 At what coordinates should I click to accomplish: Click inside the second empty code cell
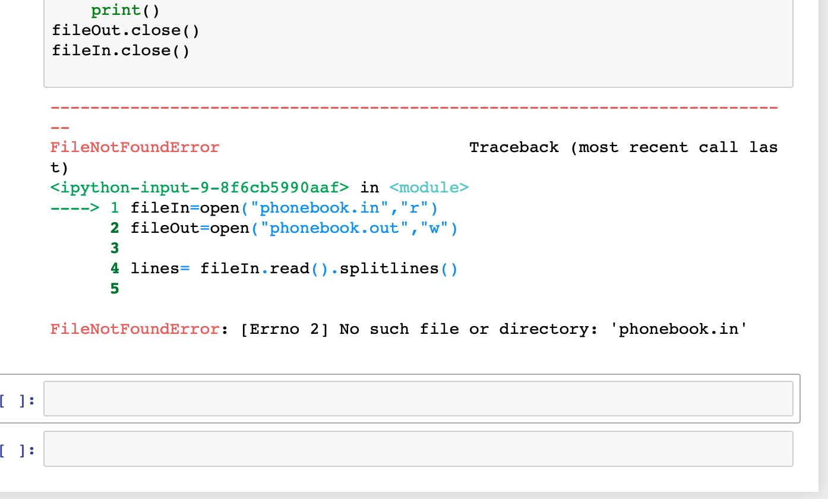[x=416, y=449]
